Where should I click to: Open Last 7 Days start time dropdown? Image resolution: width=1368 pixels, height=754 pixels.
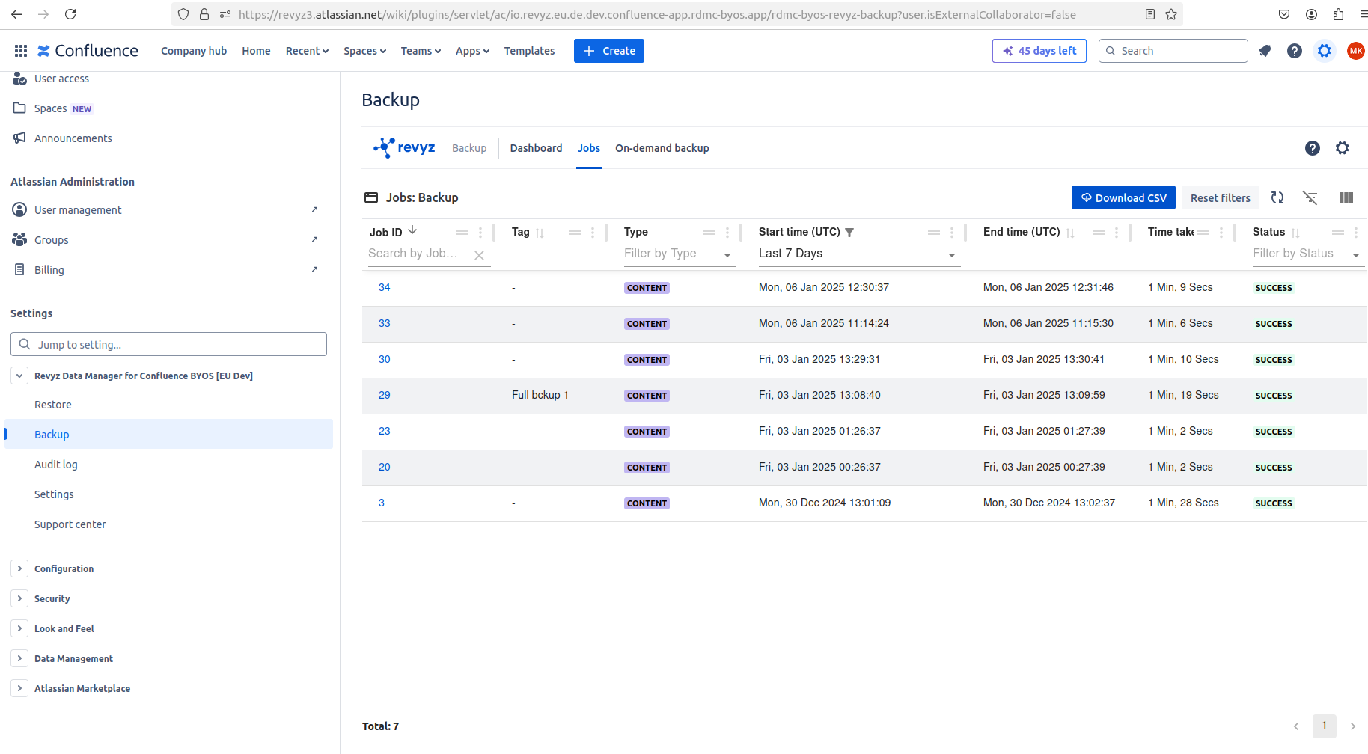859,254
